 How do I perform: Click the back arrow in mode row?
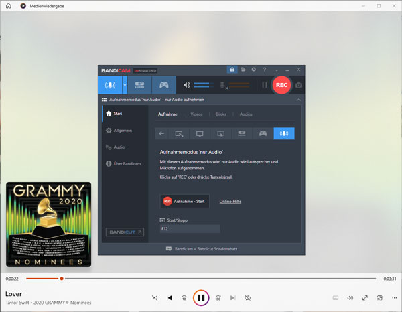click(x=161, y=133)
